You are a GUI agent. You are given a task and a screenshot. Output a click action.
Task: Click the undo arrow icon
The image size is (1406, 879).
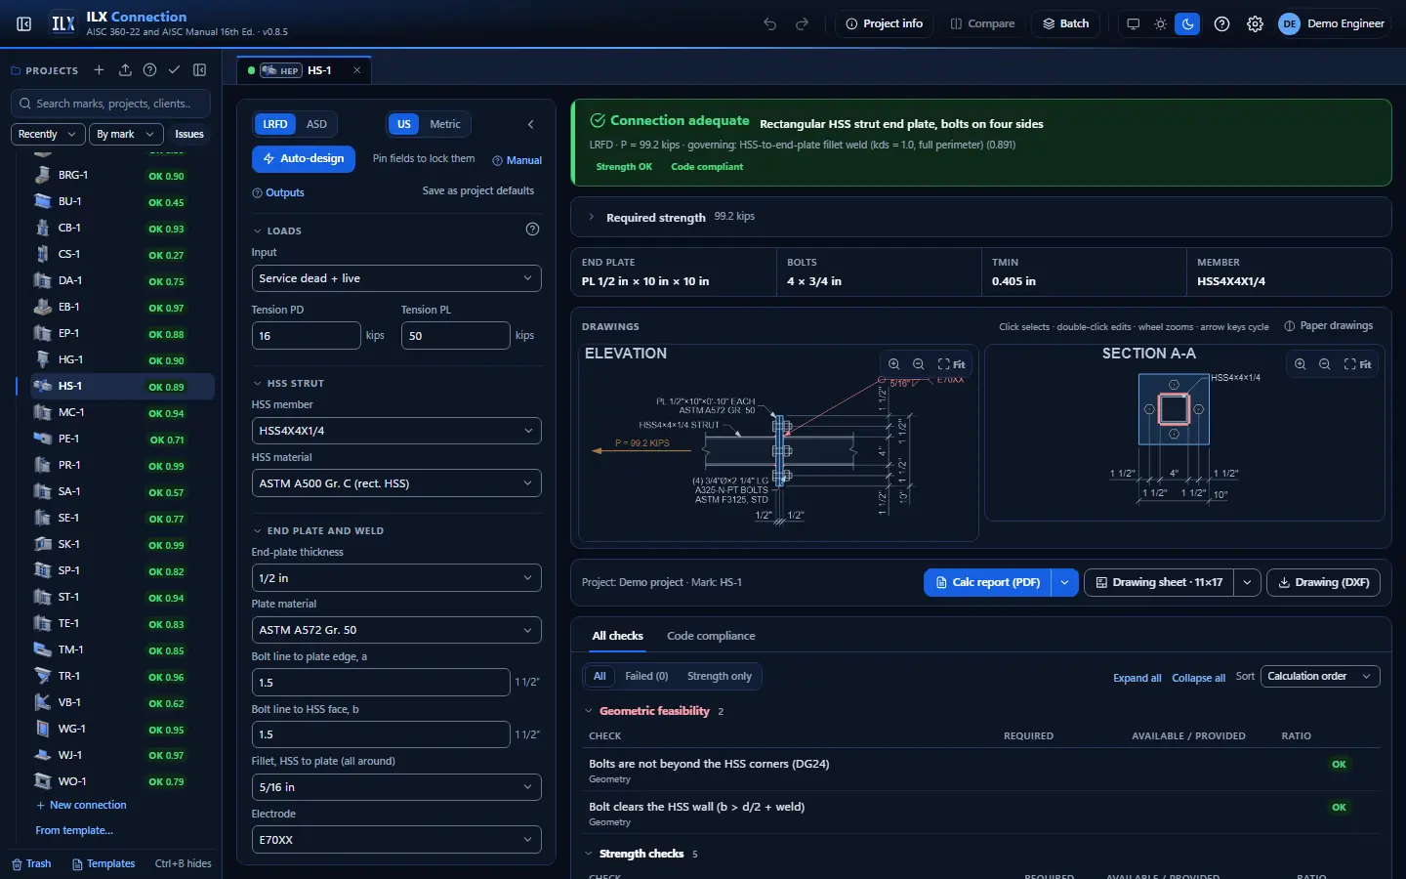(770, 23)
